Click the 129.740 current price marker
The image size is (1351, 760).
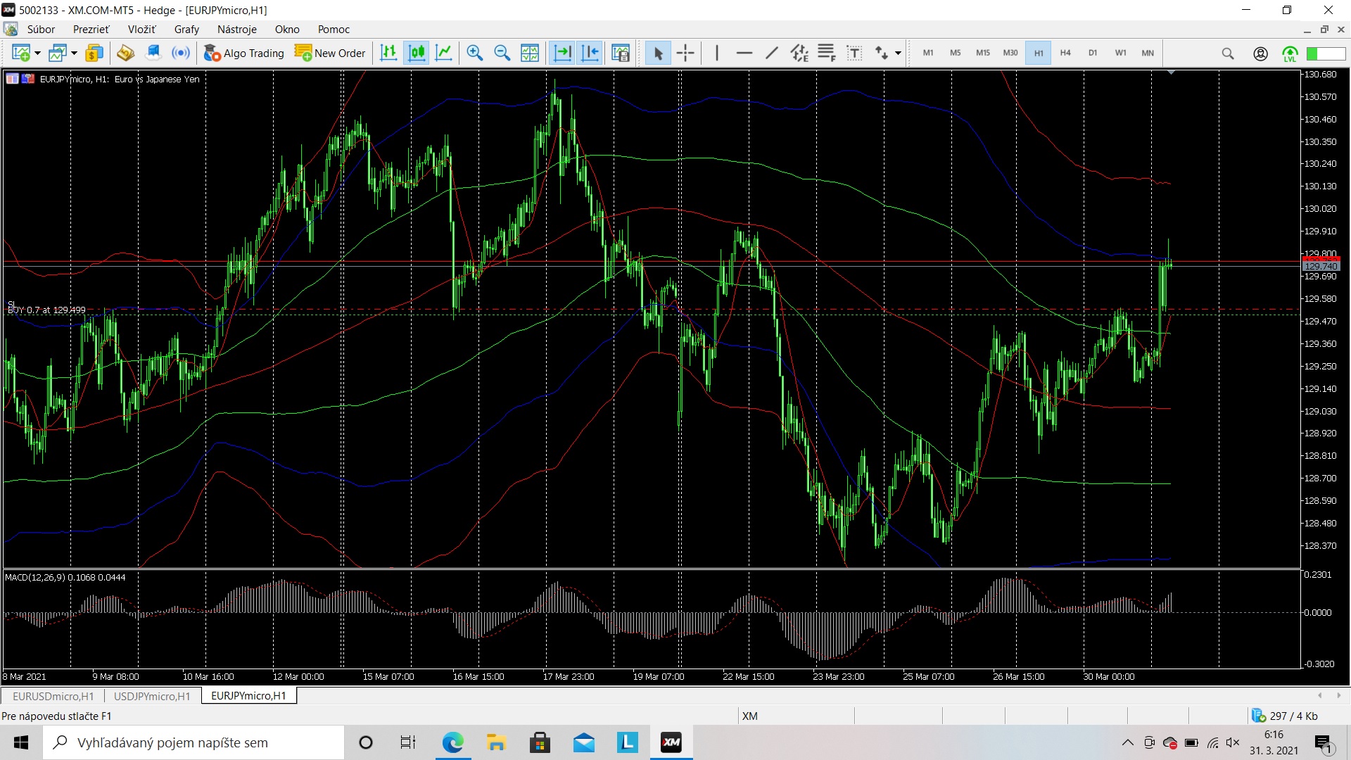click(x=1321, y=266)
